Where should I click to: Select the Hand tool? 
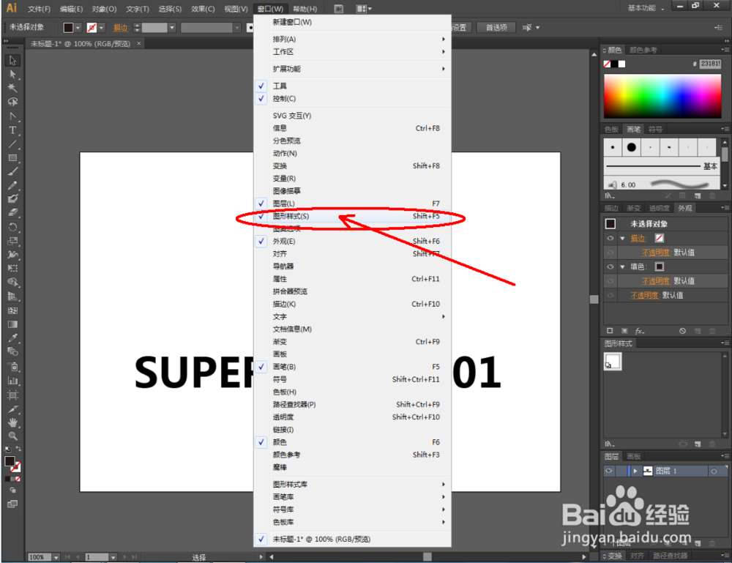[x=12, y=422]
